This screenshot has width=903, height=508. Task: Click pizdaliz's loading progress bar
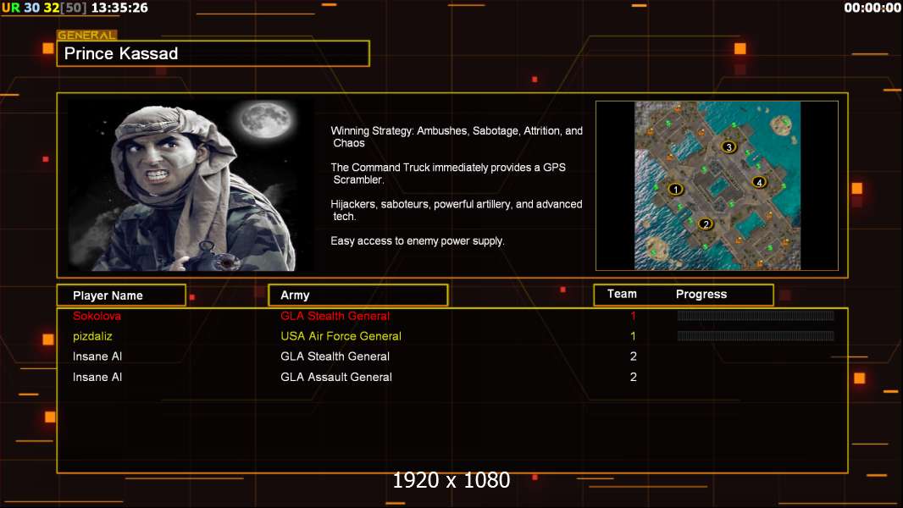pos(756,336)
